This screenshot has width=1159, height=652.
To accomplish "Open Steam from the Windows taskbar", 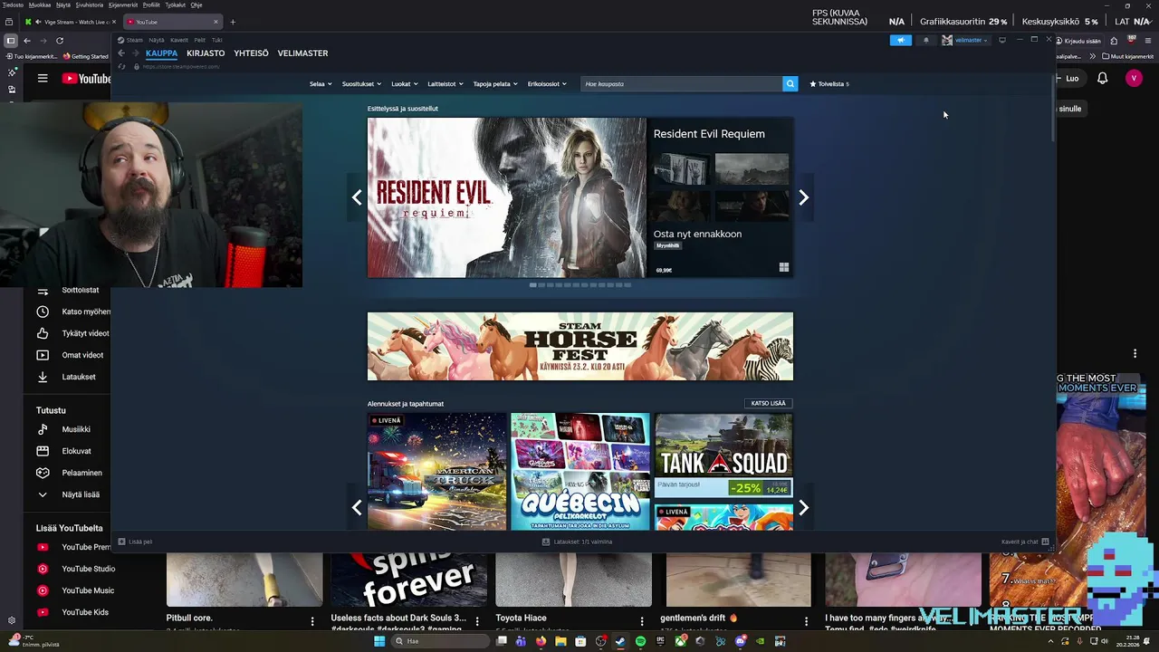I will point(620,641).
